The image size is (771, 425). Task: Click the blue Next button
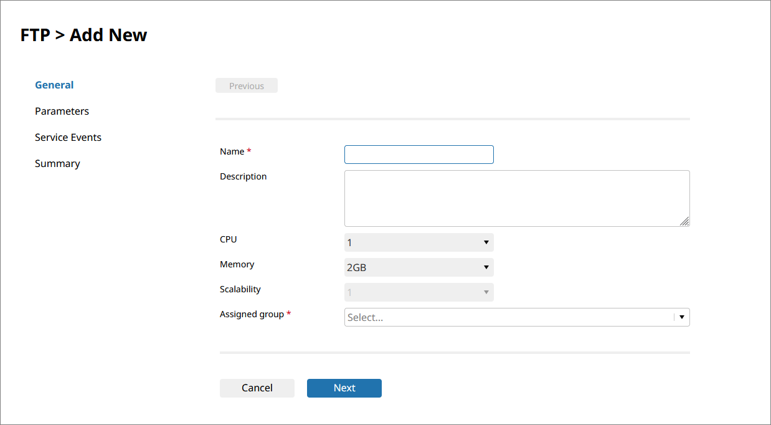click(x=344, y=388)
